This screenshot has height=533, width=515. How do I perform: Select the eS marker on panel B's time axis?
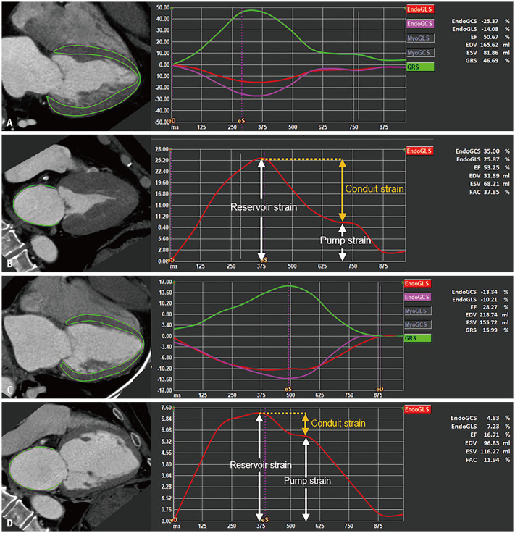pos(264,259)
